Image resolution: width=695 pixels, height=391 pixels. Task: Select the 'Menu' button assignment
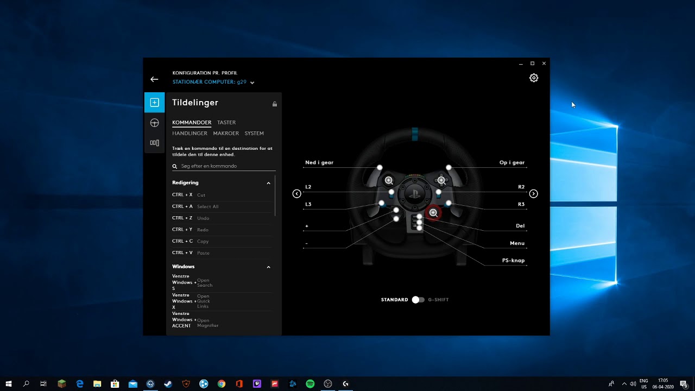click(517, 243)
